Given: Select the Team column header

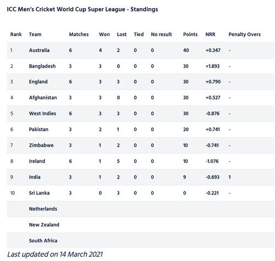Looking at the screenshot, I should (35, 35).
